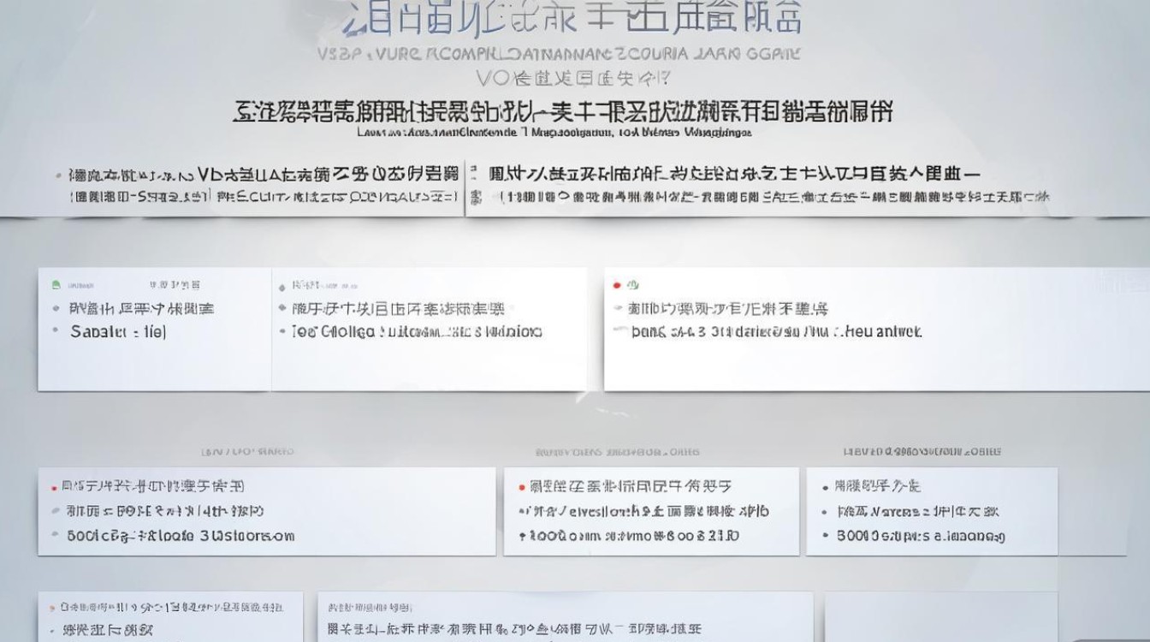Click the green circular icon beside the red dot
Screen dimensions: 1150x642
pos(631,283)
